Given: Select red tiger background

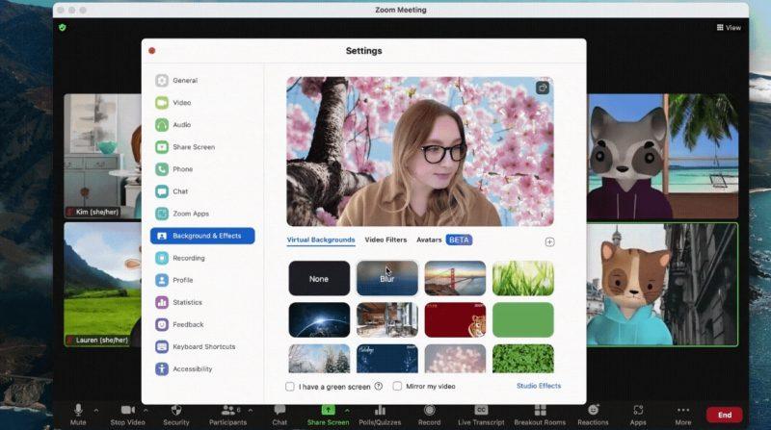Looking at the screenshot, I should click(x=455, y=319).
